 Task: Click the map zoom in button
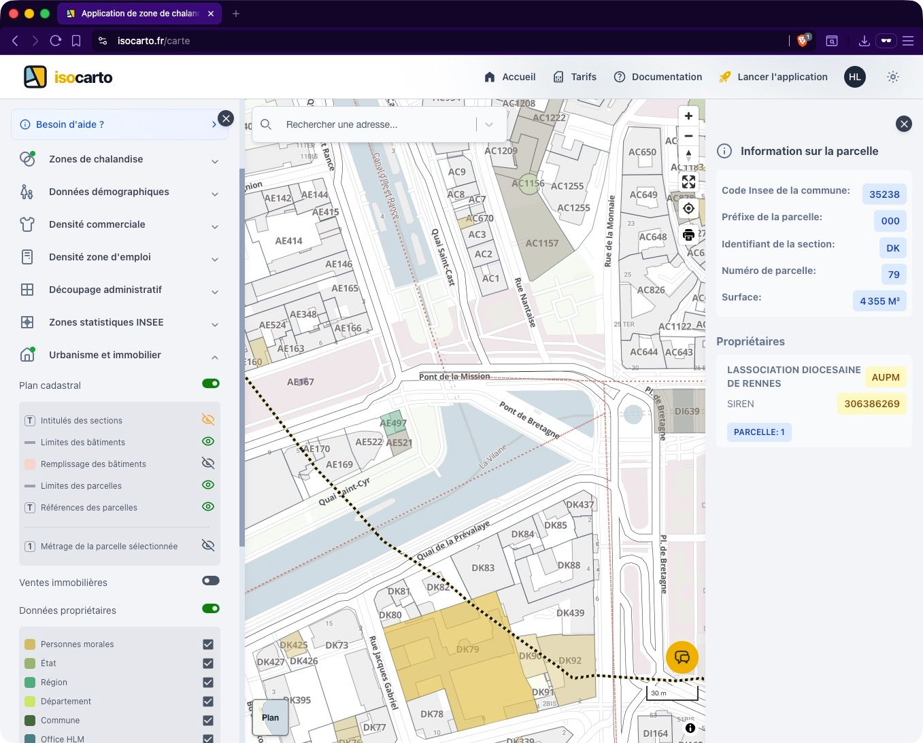[688, 116]
